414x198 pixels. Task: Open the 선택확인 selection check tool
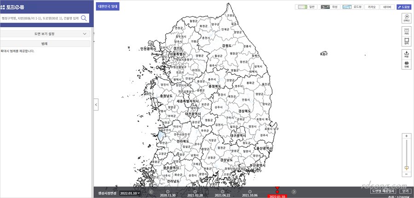point(406,17)
